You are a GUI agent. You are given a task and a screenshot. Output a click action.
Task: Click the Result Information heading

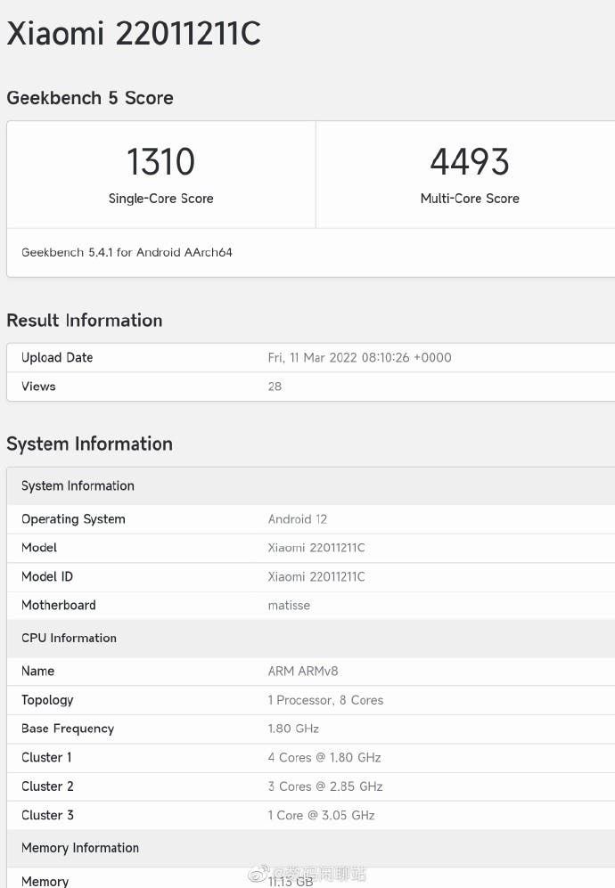click(85, 321)
